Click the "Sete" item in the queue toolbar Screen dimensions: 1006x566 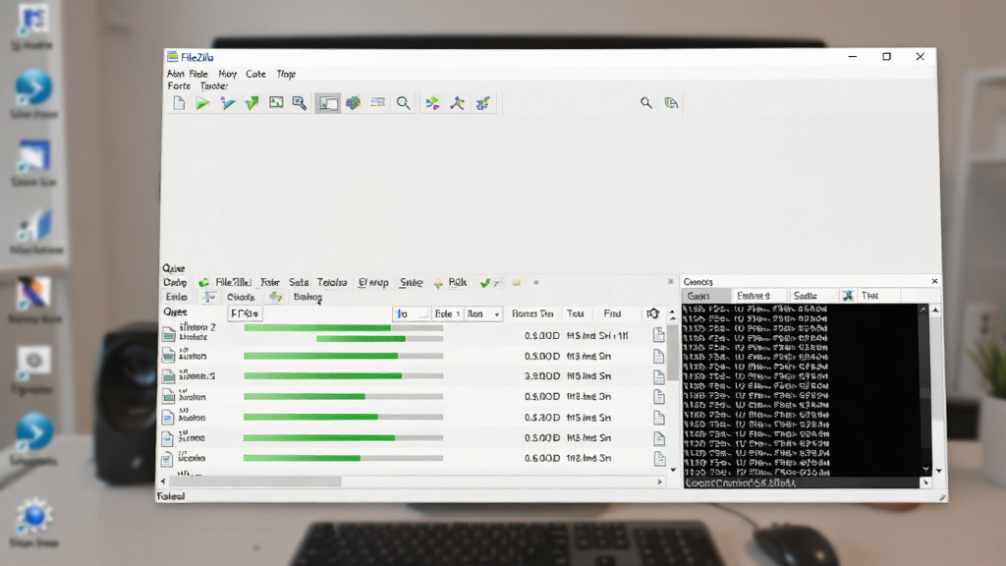coord(299,282)
